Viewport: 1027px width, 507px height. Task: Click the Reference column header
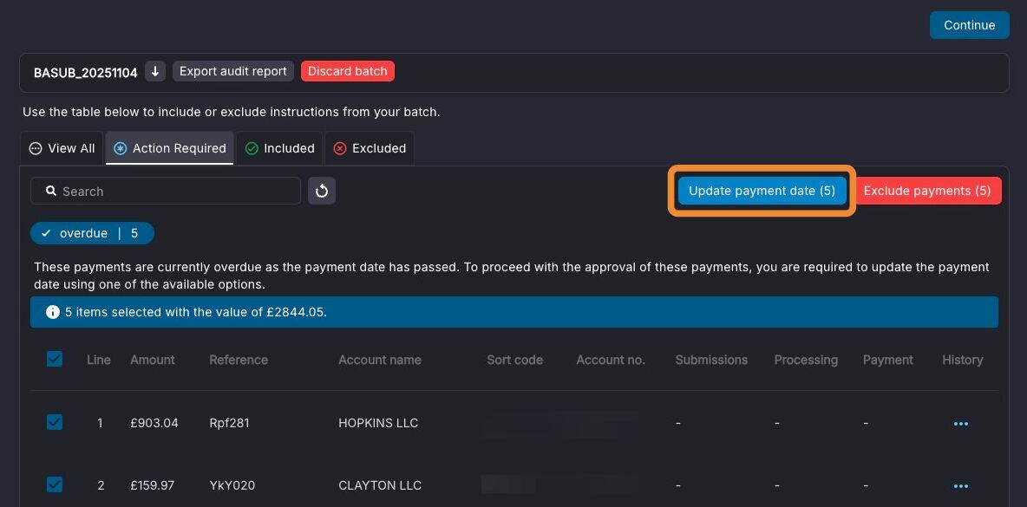[239, 360]
